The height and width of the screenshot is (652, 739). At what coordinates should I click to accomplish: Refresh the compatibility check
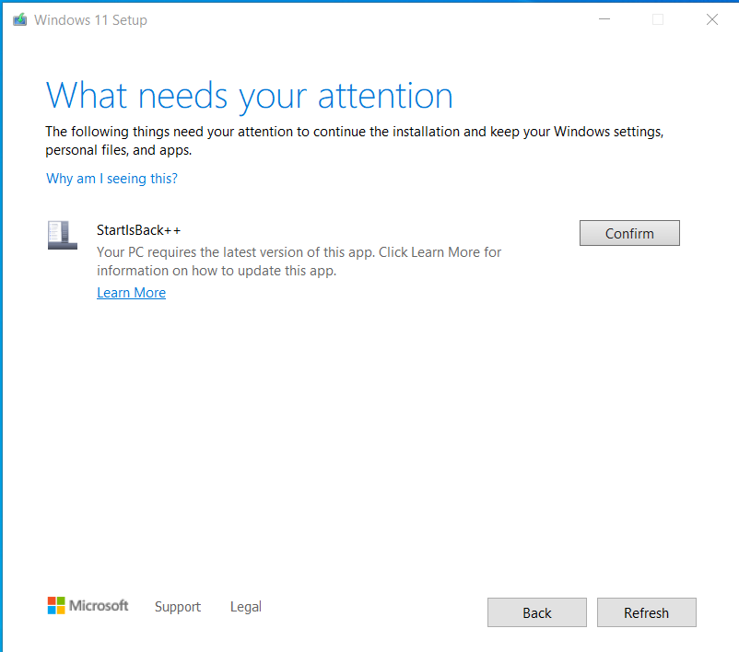[x=646, y=612]
